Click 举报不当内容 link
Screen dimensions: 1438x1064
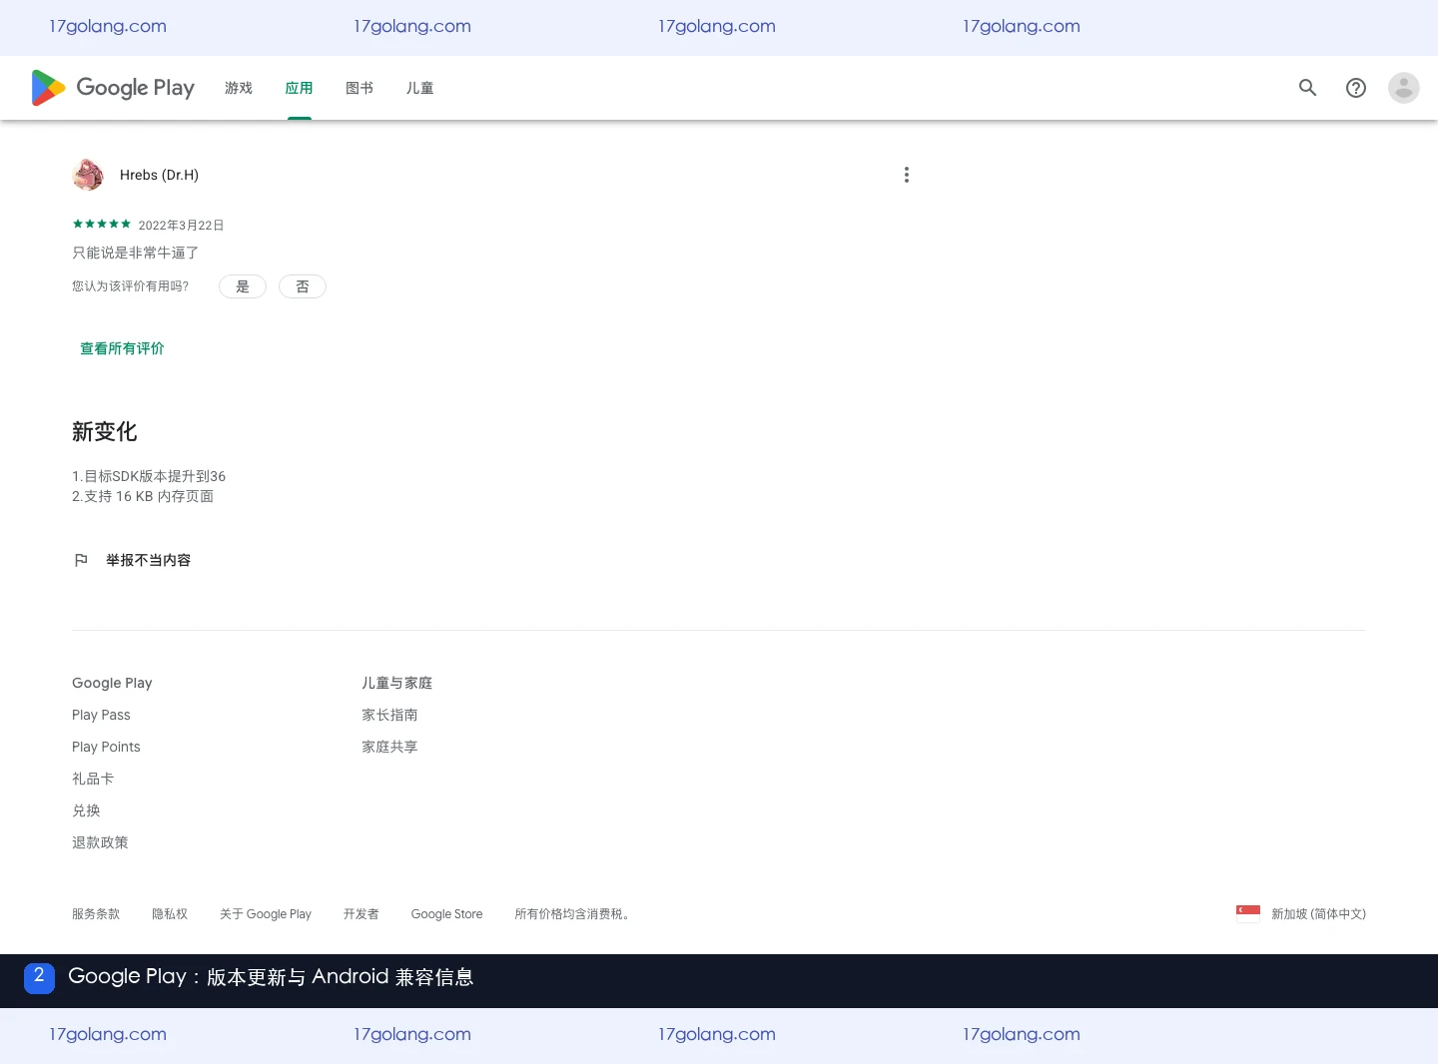coord(149,560)
